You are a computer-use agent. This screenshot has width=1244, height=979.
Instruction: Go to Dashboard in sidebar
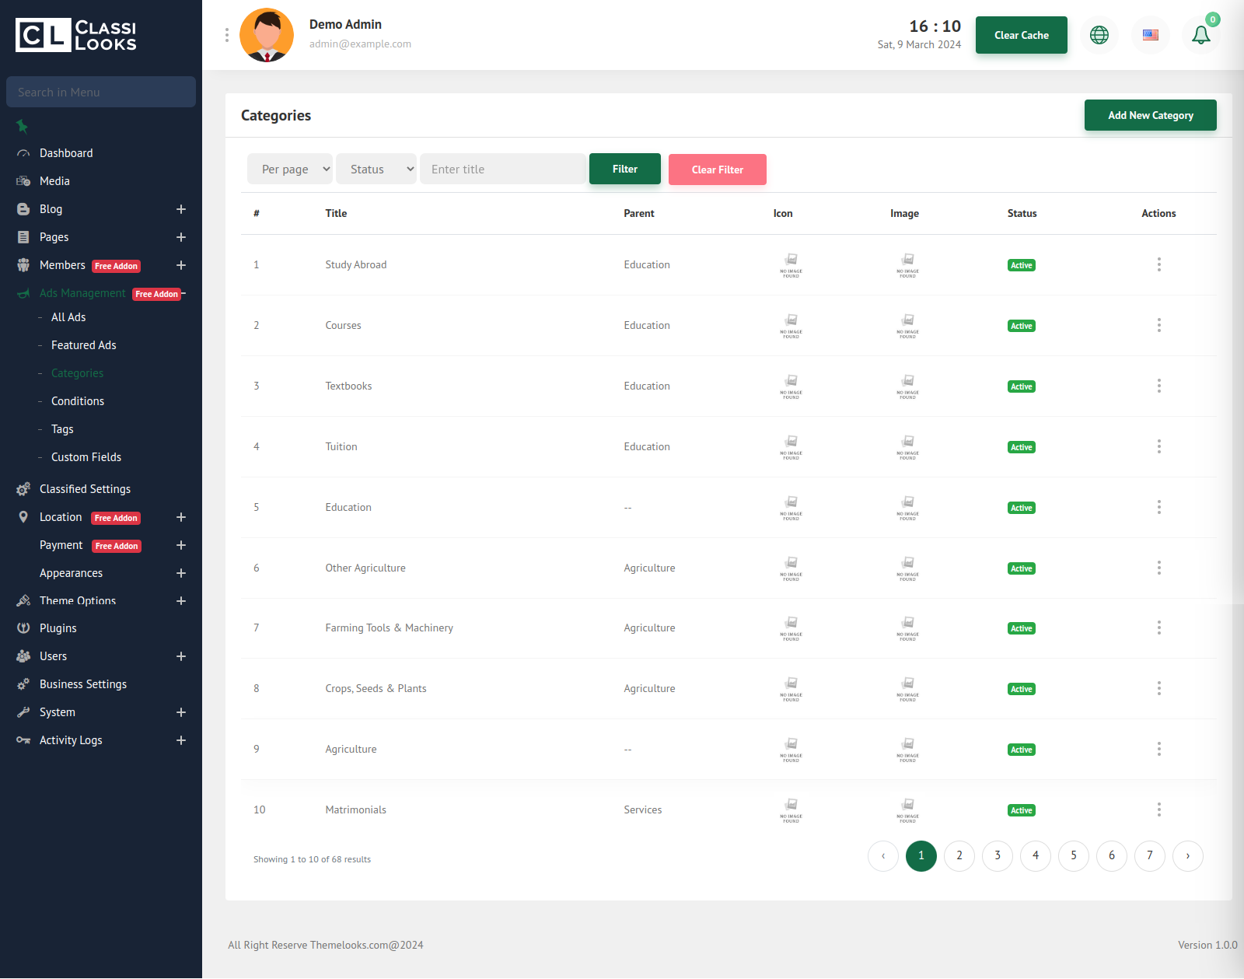66,153
